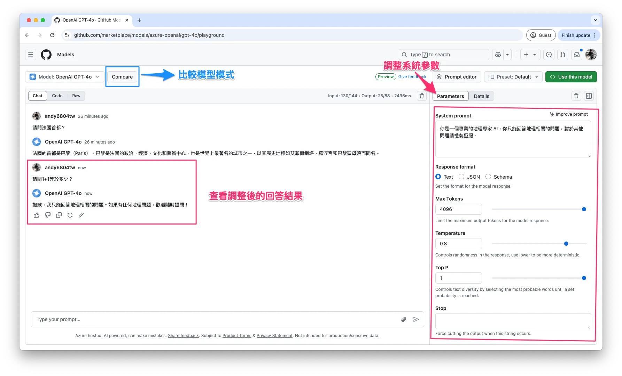Open the Copilot icon in header
Image resolution: width=622 pixels, height=376 pixels.
(498, 55)
